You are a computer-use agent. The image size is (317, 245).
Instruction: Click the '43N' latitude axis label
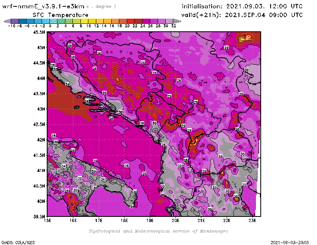tap(41, 109)
